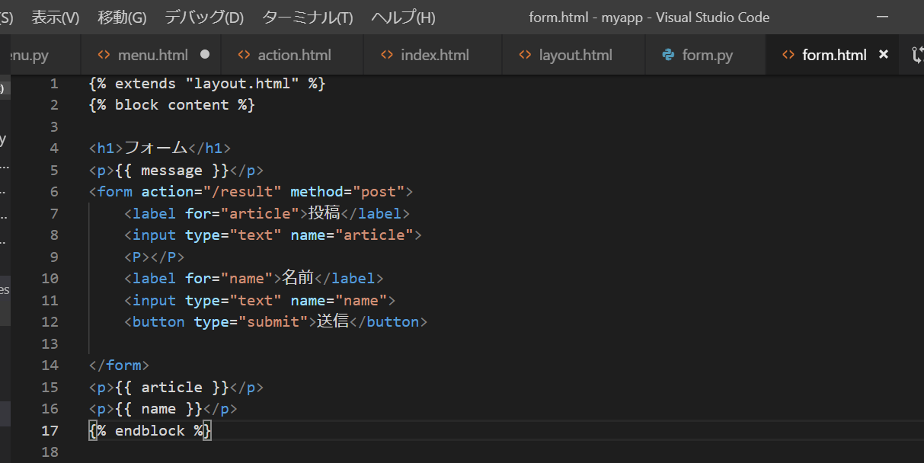Open the ターミナル(T) menu

click(x=307, y=17)
